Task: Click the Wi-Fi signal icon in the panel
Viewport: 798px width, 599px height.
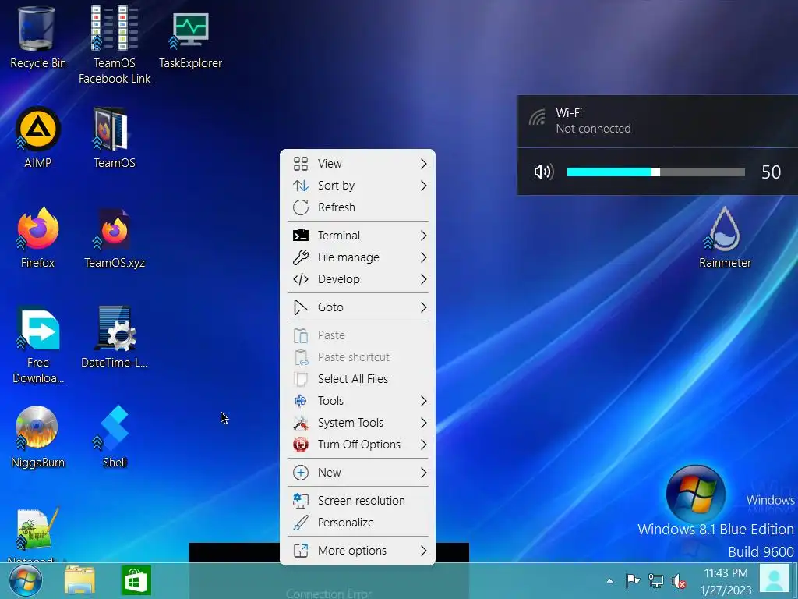Action: click(537, 118)
